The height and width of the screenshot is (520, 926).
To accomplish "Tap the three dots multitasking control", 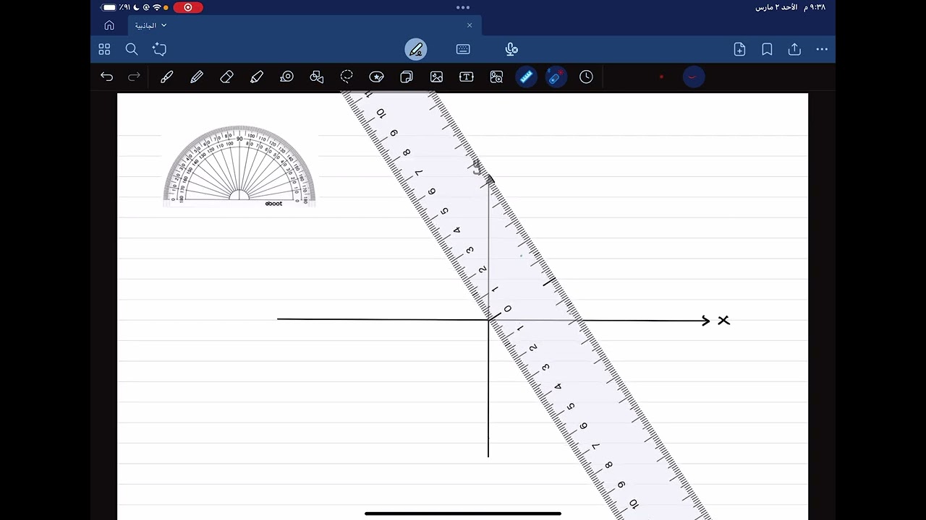I will [x=463, y=7].
